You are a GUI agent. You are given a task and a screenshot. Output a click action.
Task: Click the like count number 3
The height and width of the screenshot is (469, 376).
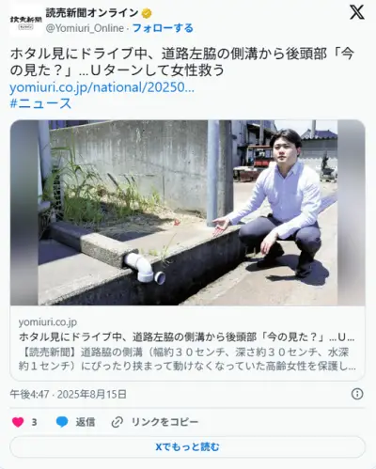click(34, 422)
